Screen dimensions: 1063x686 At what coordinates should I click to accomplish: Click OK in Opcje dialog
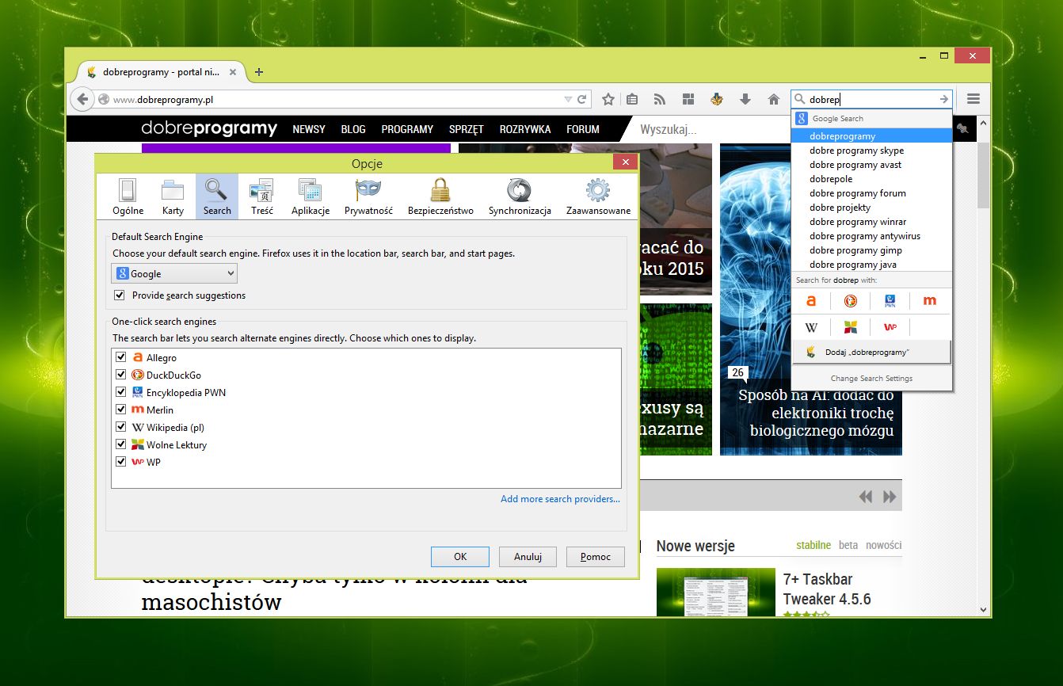tap(460, 557)
